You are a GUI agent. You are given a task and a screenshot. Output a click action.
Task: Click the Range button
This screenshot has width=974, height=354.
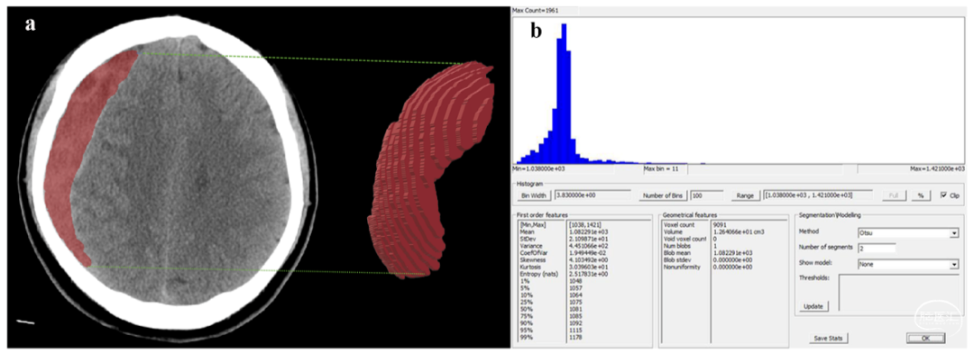tap(746, 195)
